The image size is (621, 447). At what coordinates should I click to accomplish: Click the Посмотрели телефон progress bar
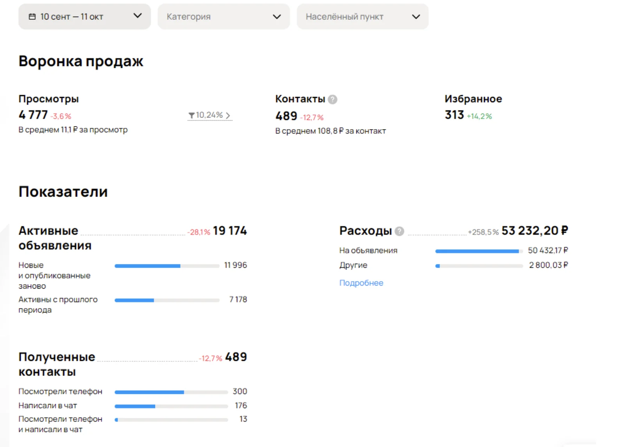click(x=171, y=392)
